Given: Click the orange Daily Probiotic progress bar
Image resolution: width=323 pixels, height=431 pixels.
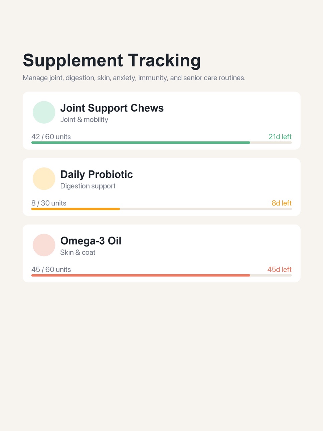Looking at the screenshot, I should coord(161,209).
